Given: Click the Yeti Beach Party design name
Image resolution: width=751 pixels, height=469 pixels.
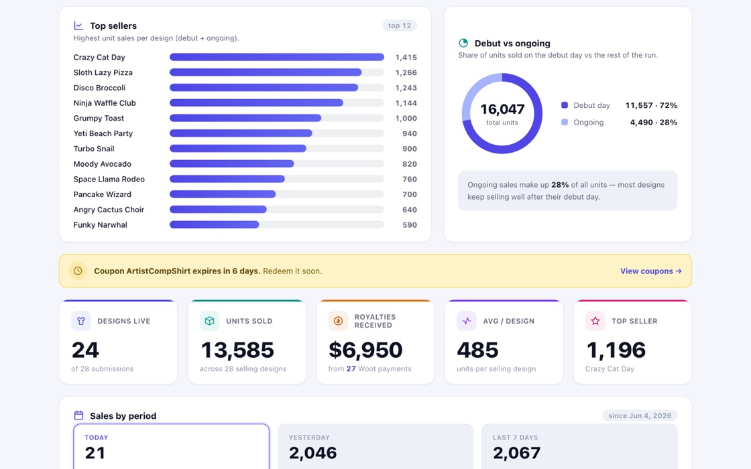Looking at the screenshot, I should (x=103, y=133).
